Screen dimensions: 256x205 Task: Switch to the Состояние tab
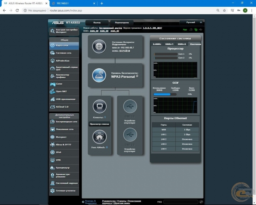pyautogui.click(x=195, y=44)
